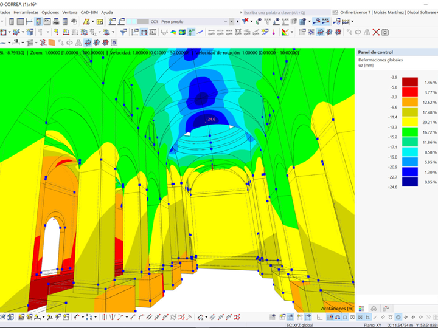Toggle the grid snap icon in bottom bar
This screenshot has height=328, width=438.
click(x=330, y=318)
